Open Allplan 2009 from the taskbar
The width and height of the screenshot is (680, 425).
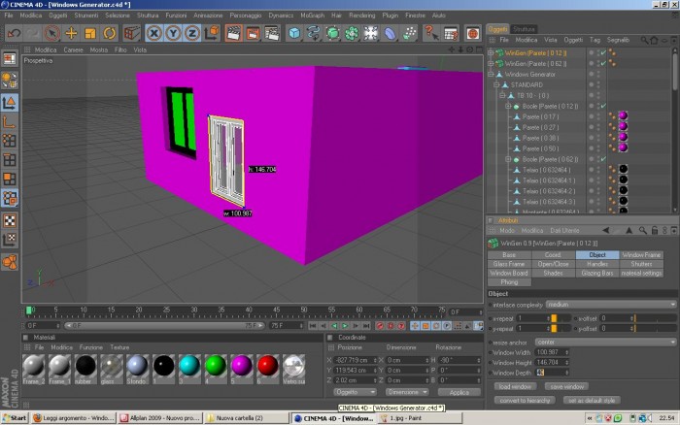(159, 418)
